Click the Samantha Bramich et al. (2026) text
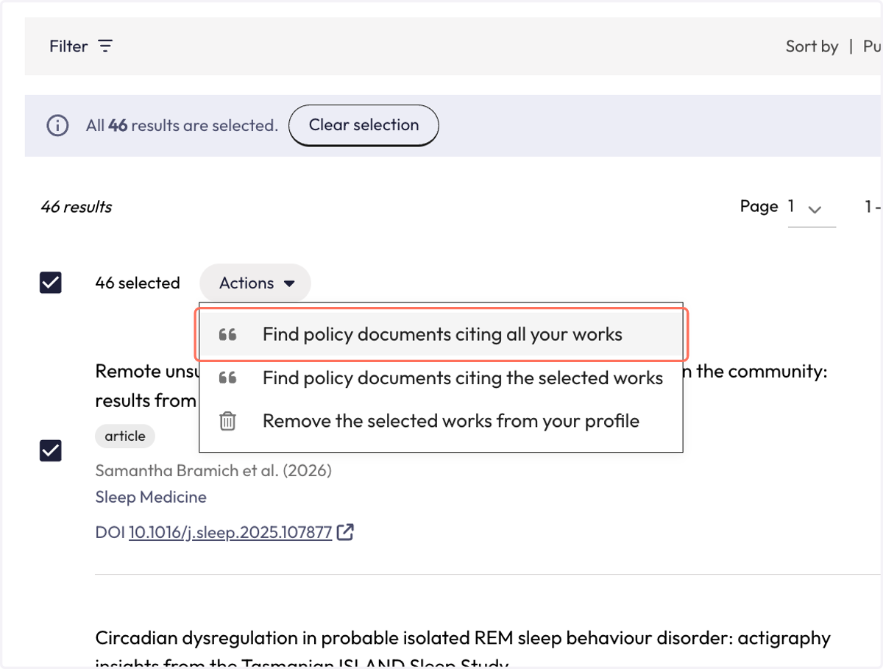Image resolution: width=883 pixels, height=669 pixels. point(213,471)
